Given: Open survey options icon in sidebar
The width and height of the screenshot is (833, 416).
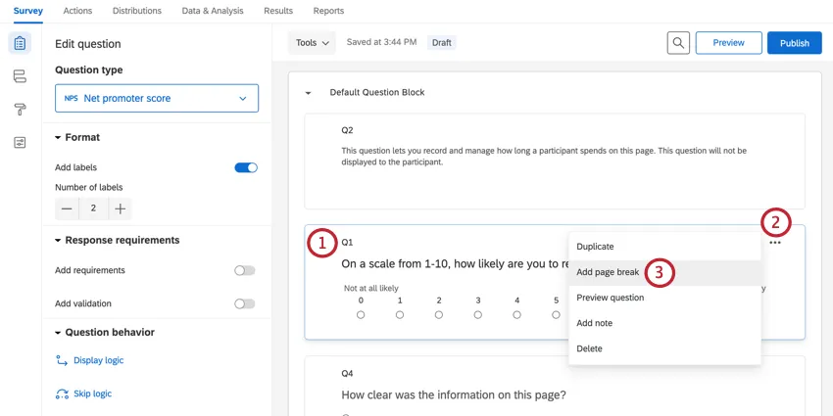Looking at the screenshot, I should [20, 142].
